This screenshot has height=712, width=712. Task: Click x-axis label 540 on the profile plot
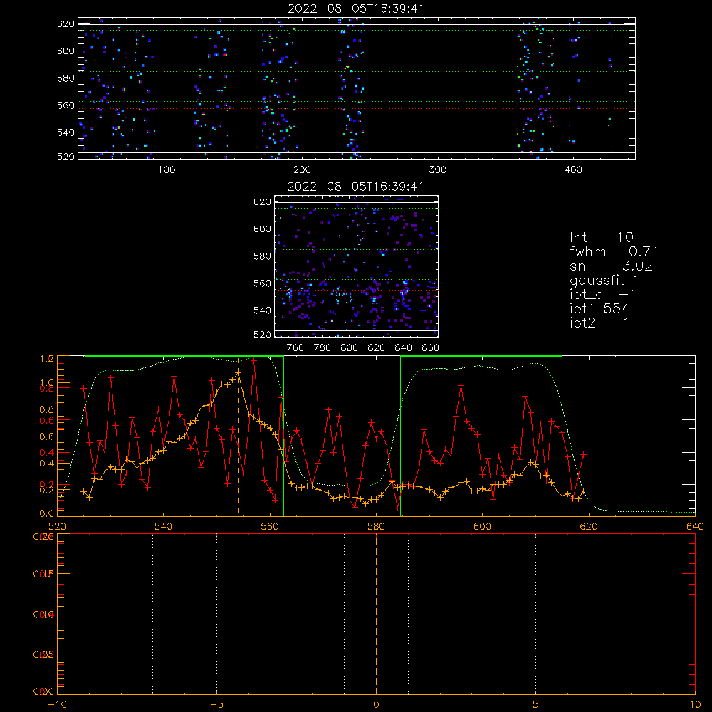164,526
